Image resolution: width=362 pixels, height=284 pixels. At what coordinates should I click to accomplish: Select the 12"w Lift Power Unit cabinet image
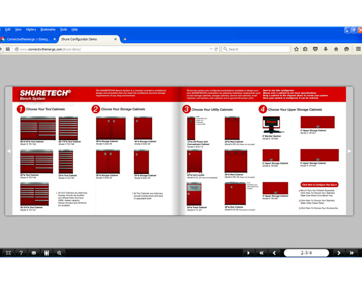coord(191,128)
